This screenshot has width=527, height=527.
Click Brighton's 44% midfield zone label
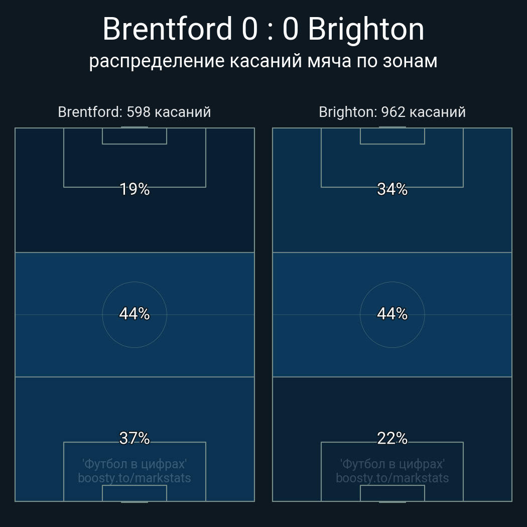point(392,314)
